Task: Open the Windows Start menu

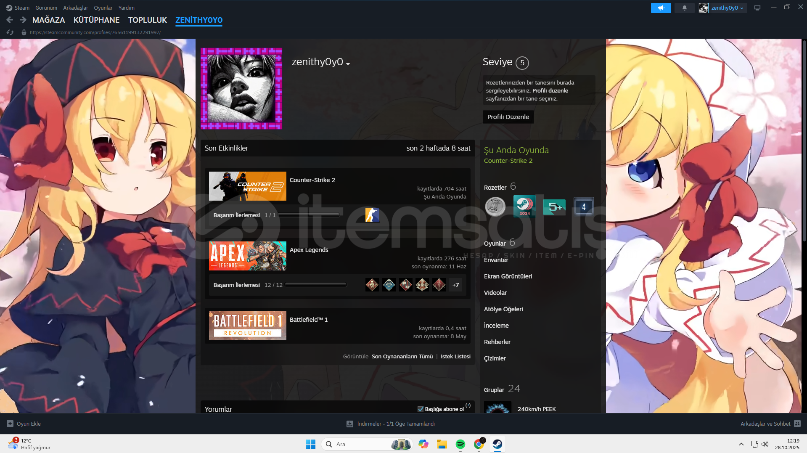Action: 311,444
